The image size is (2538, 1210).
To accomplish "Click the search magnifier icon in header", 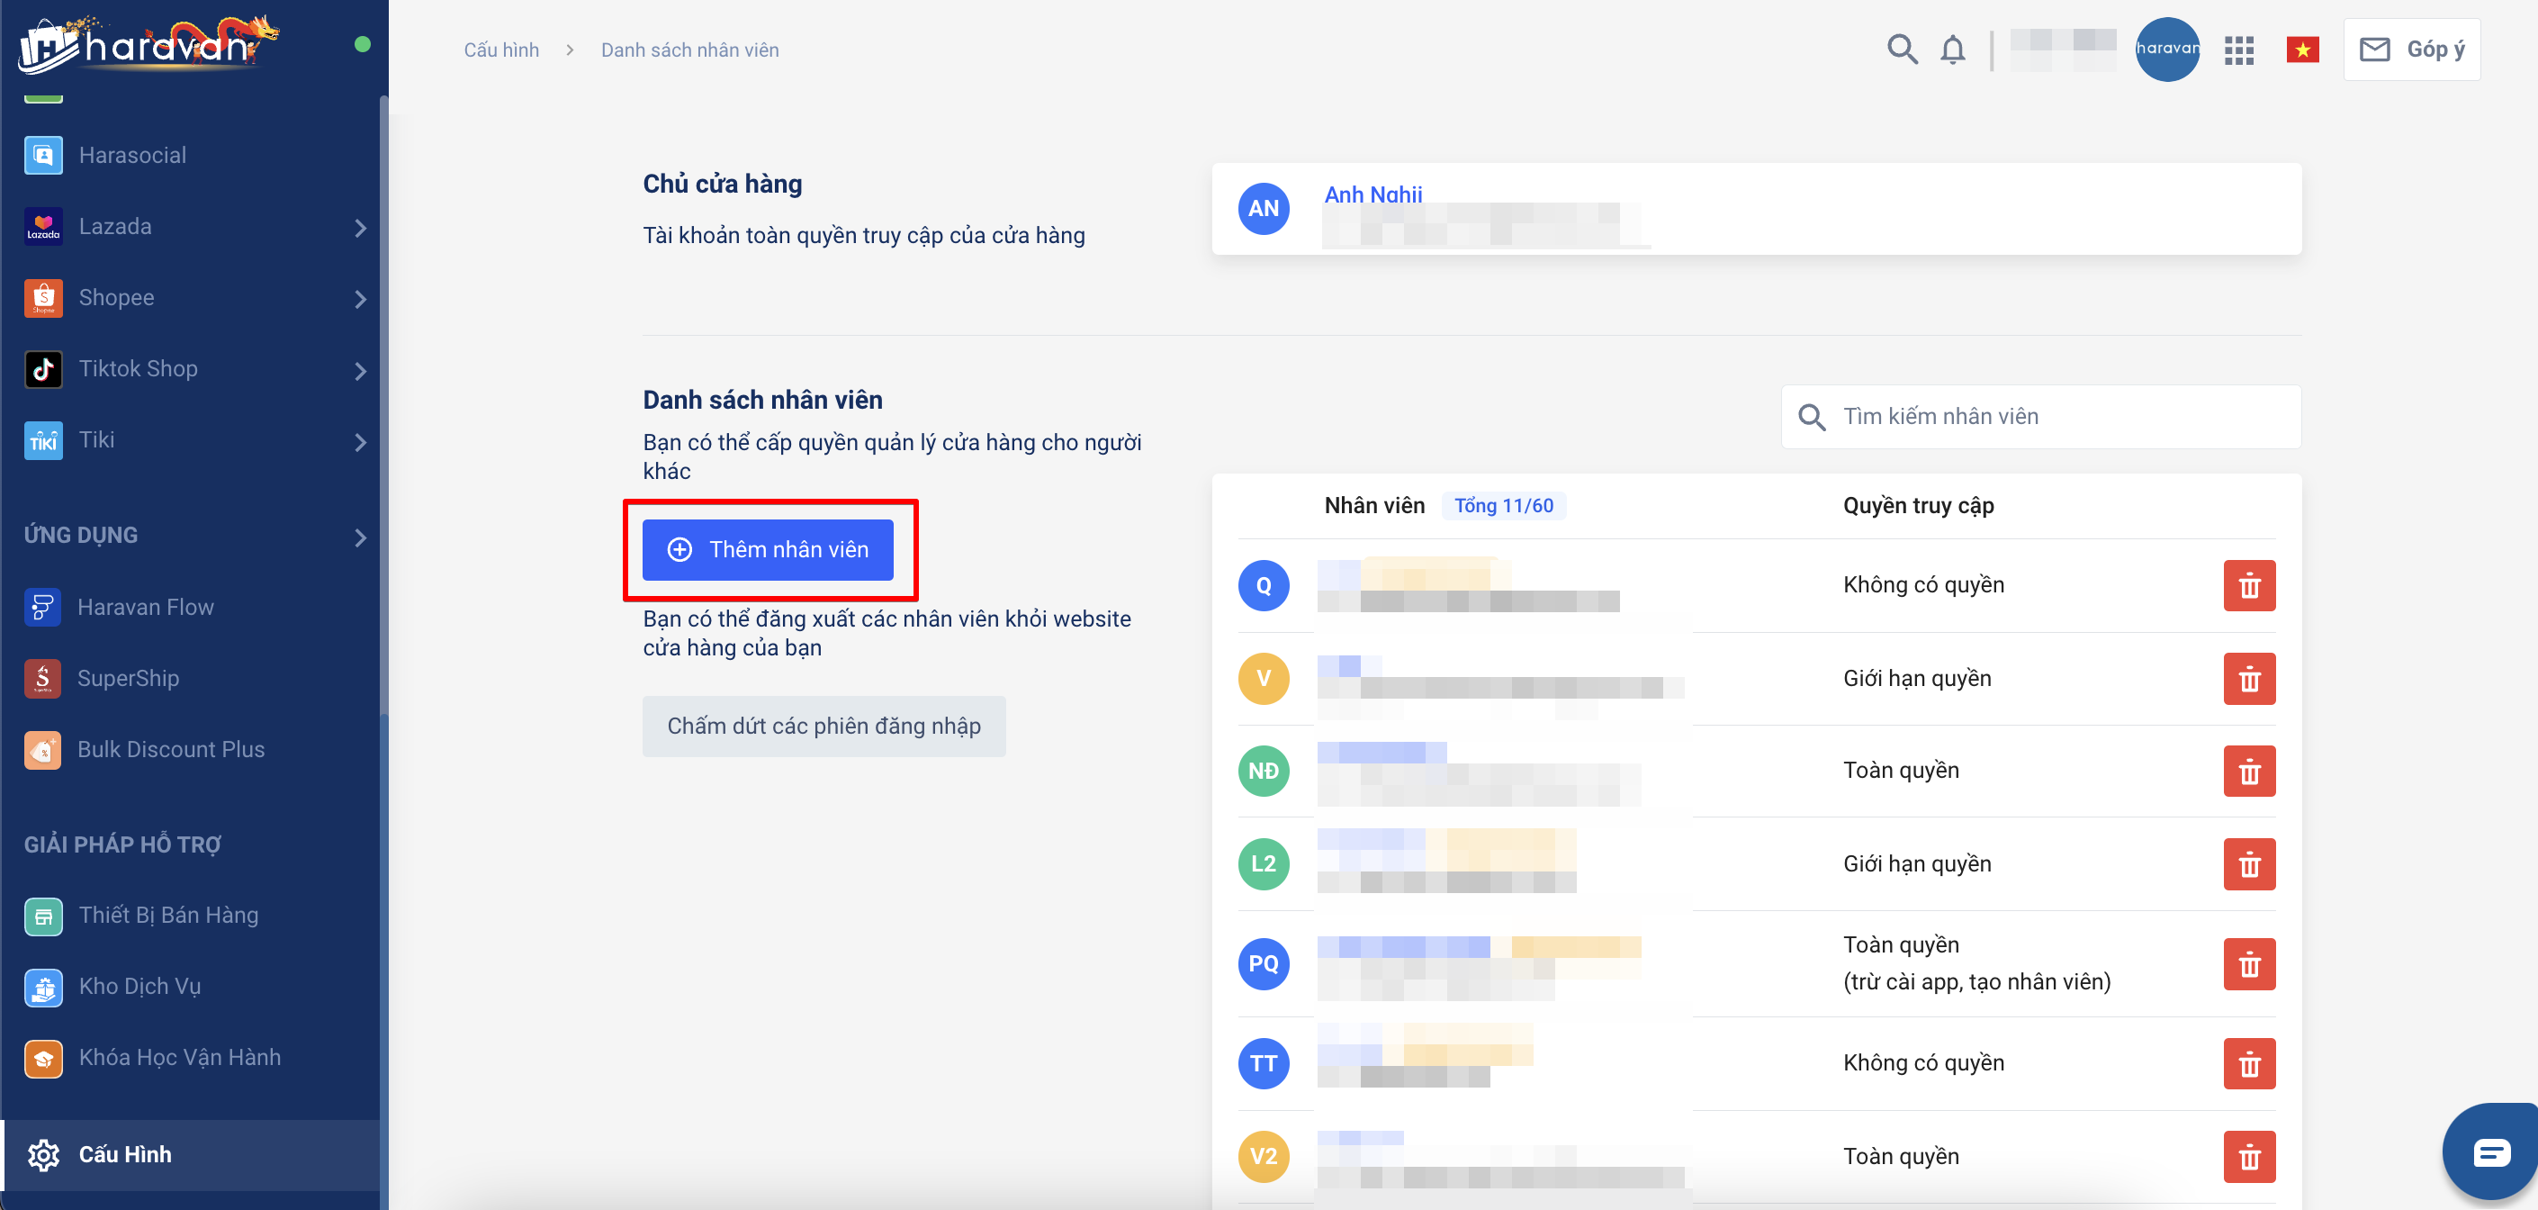I will click(x=1902, y=50).
